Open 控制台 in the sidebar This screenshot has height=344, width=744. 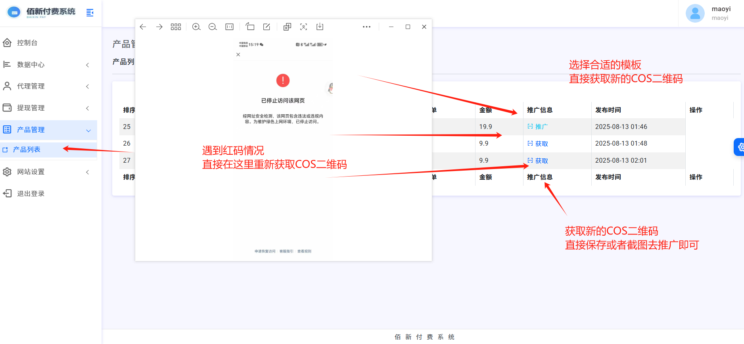point(27,43)
